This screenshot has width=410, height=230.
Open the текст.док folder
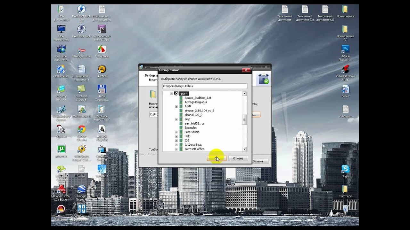345,191
